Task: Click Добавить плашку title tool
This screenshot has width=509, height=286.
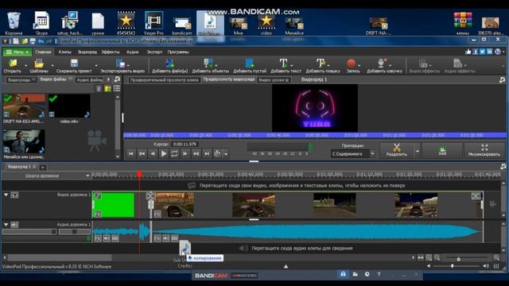Action: 323,66
